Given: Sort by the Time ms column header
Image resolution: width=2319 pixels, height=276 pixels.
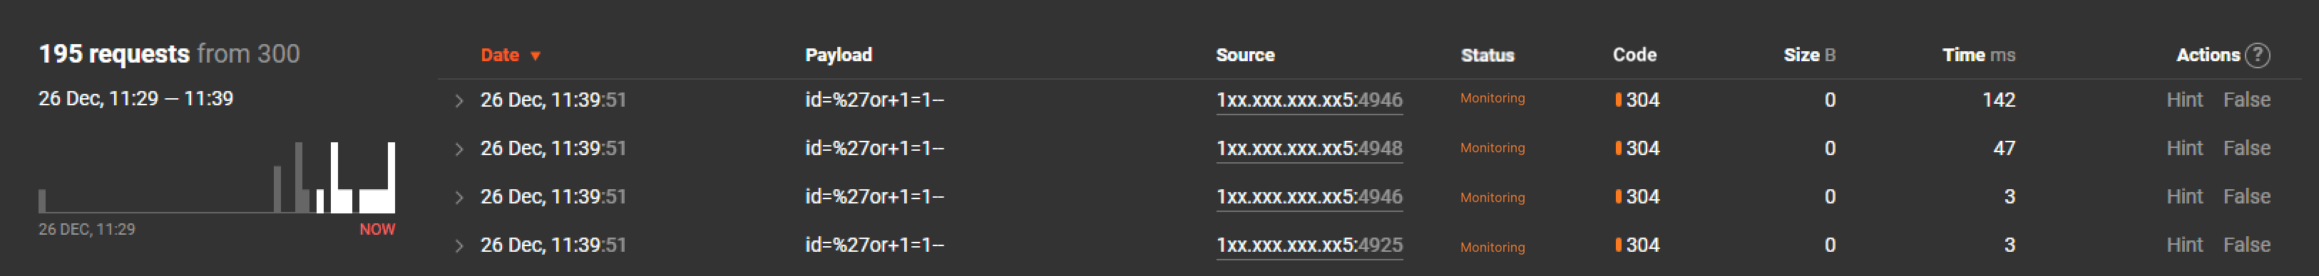Looking at the screenshot, I should coord(1978,55).
